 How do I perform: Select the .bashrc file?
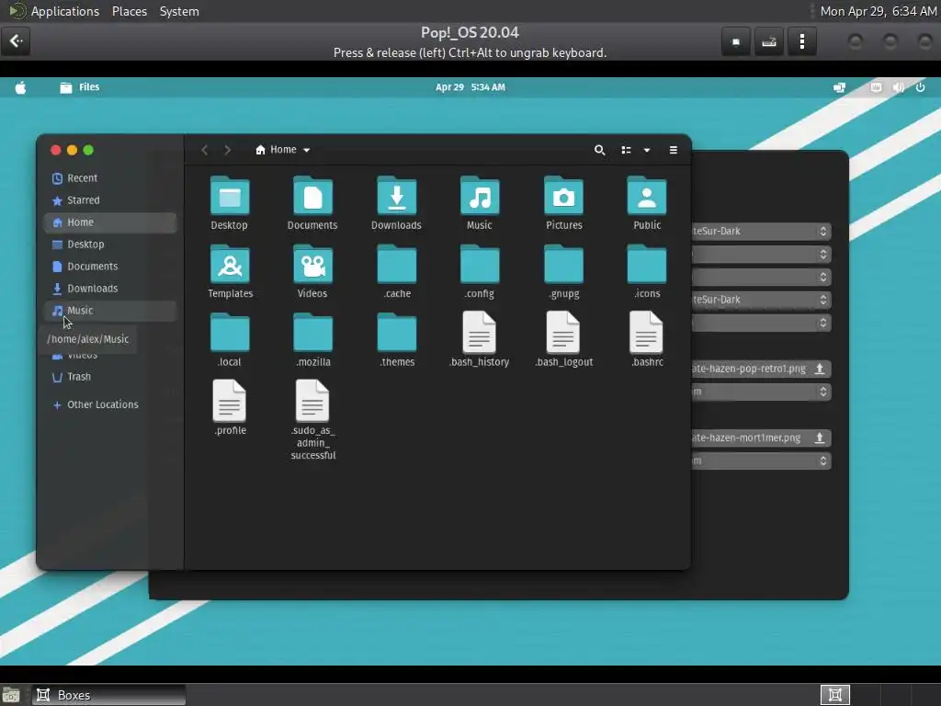pos(647,332)
